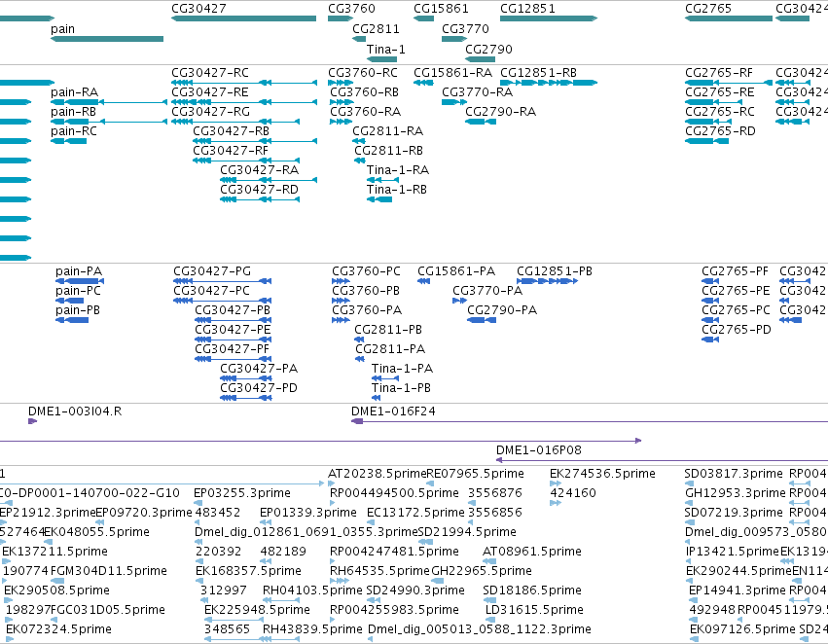
Task: Select transcript CG2811-RA
Action: 359,141
